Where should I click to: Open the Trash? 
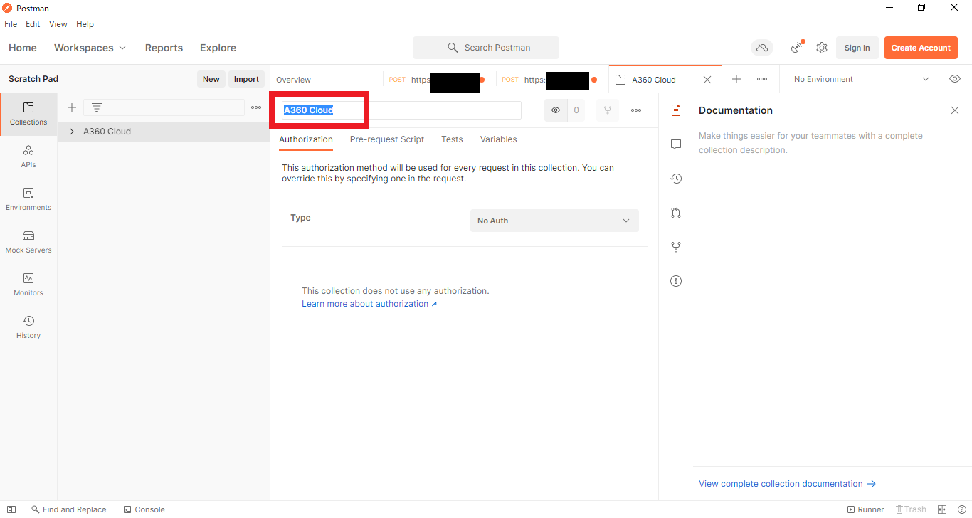(x=911, y=509)
